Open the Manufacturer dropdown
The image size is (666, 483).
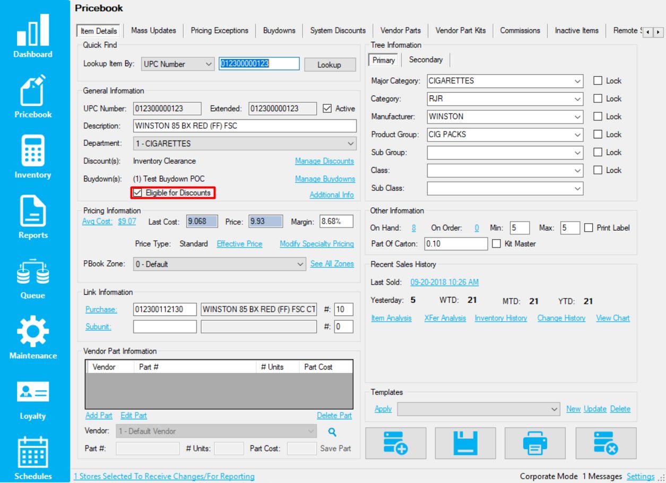click(x=505, y=117)
